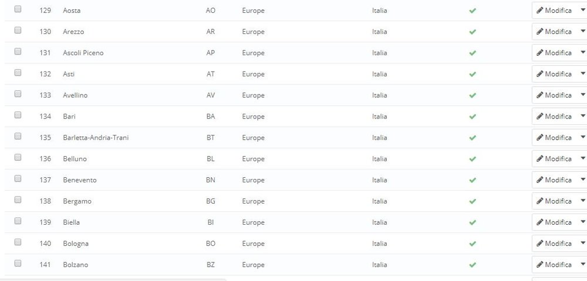Click status checkmark in Belluno row
Image resolution: width=587 pixels, height=281 pixels.
pyautogui.click(x=472, y=159)
